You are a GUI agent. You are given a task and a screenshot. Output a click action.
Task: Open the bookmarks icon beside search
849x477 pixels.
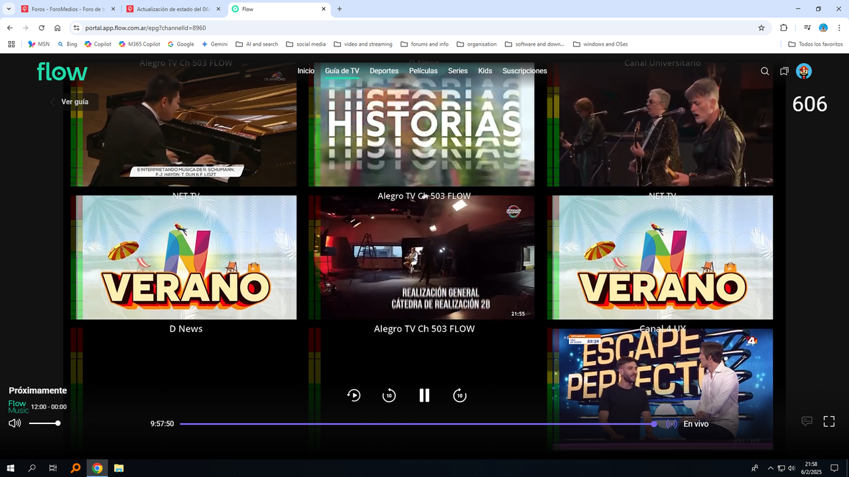click(x=784, y=72)
